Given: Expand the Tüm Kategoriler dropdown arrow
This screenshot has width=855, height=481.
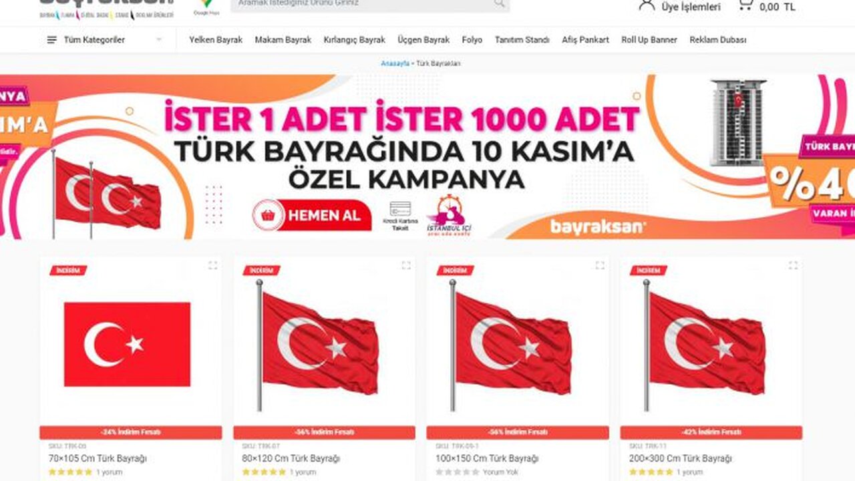Looking at the screenshot, I should [x=159, y=40].
